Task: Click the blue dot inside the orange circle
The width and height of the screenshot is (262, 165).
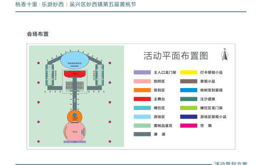Action: 74,115
